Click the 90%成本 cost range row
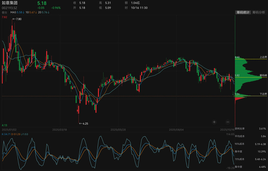 coord(251,144)
